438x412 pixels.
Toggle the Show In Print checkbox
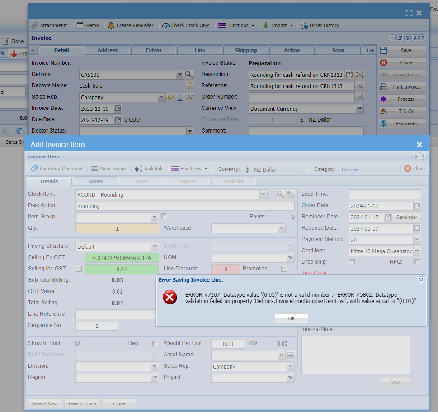(x=79, y=343)
